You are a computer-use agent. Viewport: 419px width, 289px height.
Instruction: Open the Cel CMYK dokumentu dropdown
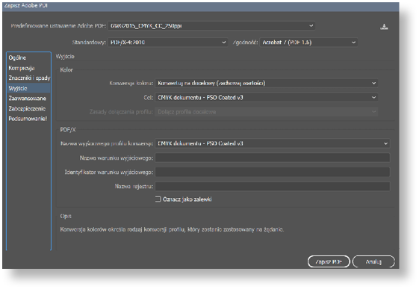click(x=267, y=98)
